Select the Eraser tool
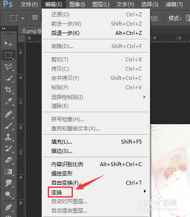Screen dimensions: 190x217 pos(8,160)
